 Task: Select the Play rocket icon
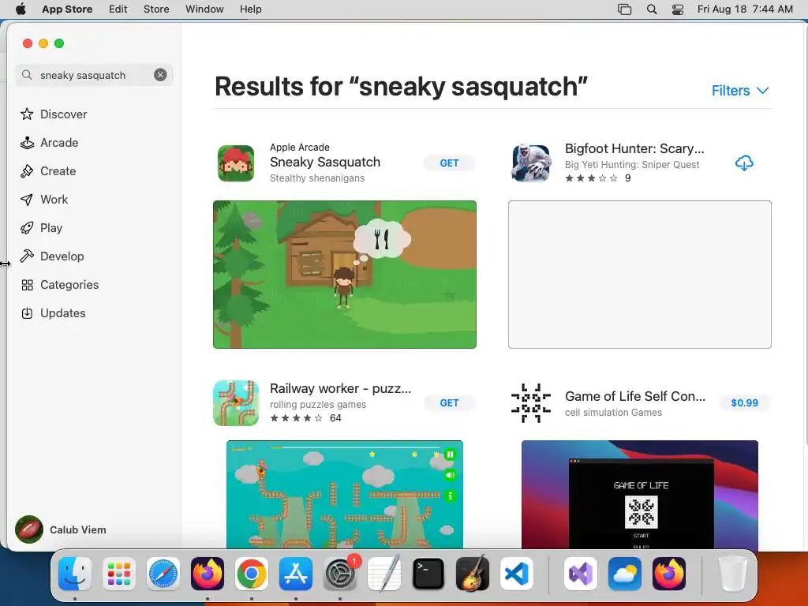click(27, 228)
